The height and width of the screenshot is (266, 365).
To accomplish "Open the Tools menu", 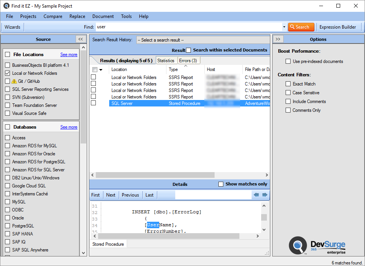I will pyautogui.click(x=126, y=16).
